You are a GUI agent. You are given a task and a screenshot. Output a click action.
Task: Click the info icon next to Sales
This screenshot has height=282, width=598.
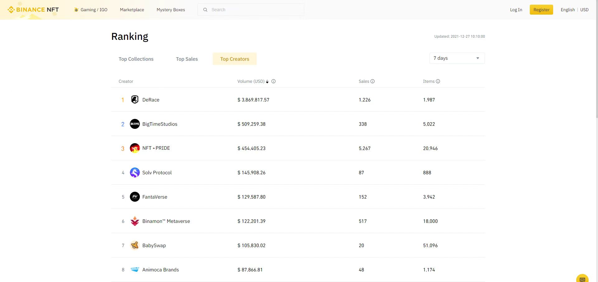point(373,81)
